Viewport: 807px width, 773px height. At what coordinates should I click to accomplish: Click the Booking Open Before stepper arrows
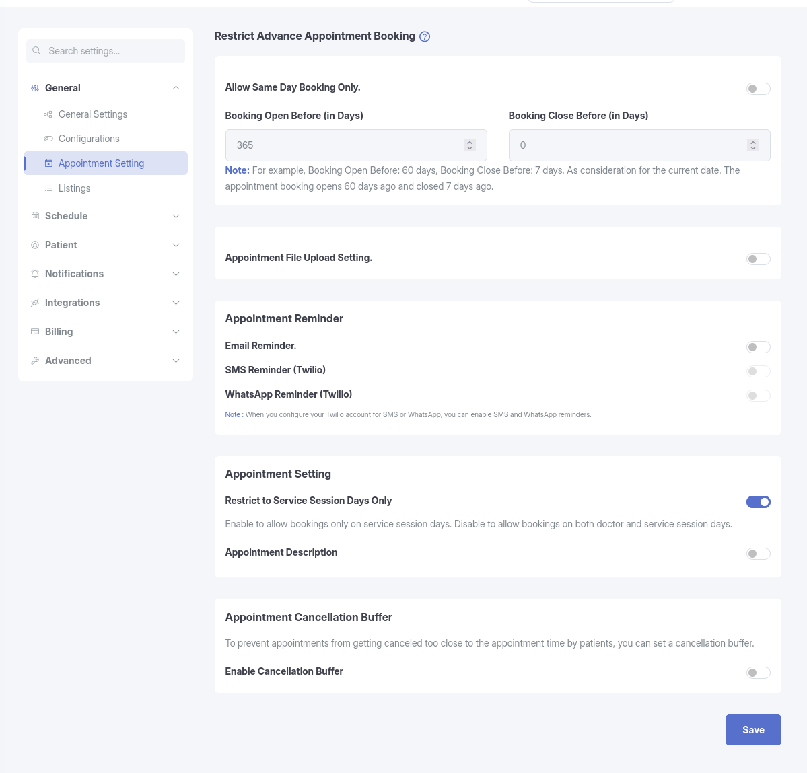(x=469, y=145)
